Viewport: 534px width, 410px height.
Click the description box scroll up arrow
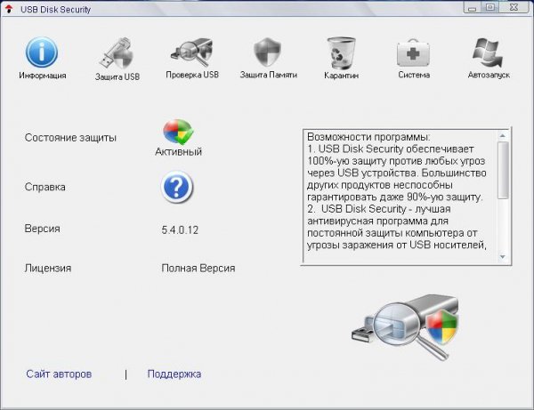(503, 136)
